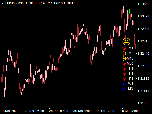Screen dimensions: 152x114
Task: Click the 6 Jan 12:00 time axis label
Action: 130,111
